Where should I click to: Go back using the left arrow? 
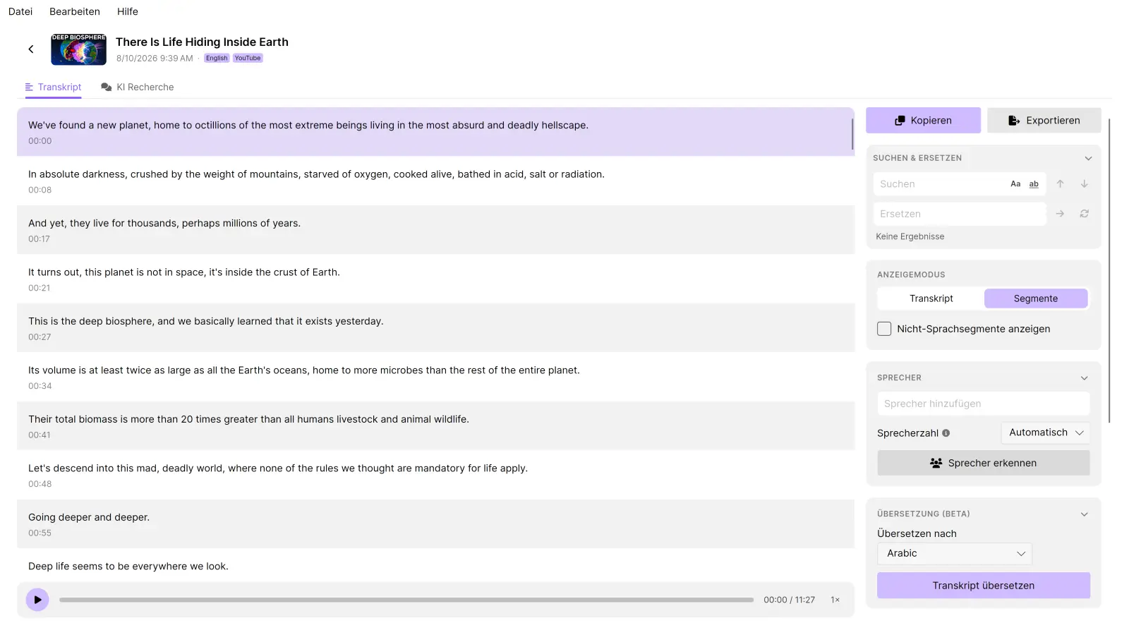(x=31, y=49)
